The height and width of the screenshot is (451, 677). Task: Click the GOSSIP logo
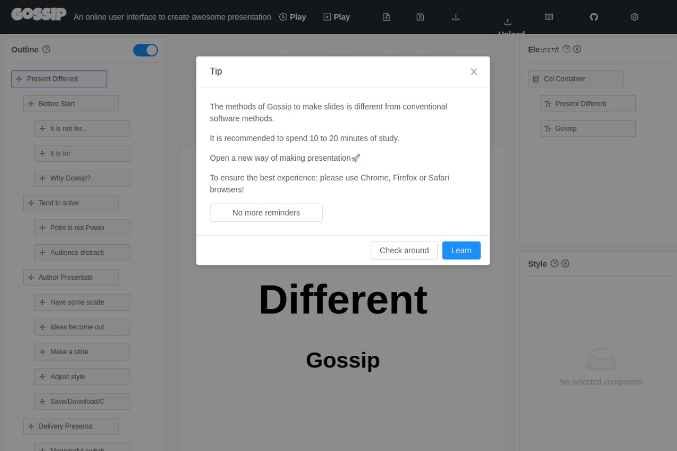pyautogui.click(x=39, y=14)
